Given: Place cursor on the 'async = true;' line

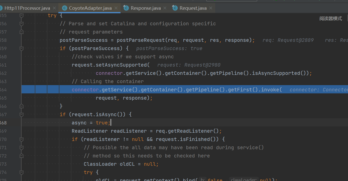Looking at the screenshot, I should pyautogui.click(x=91, y=123).
